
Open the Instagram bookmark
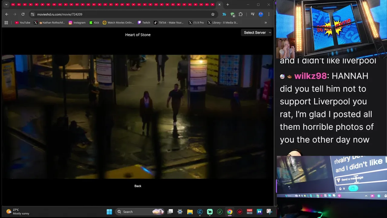(x=77, y=22)
